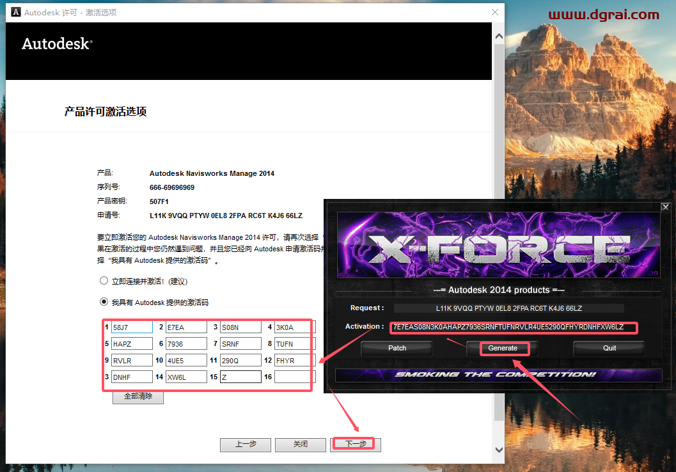Close the X-Force keygen window
The width and height of the screenshot is (676, 472).
[x=666, y=207]
